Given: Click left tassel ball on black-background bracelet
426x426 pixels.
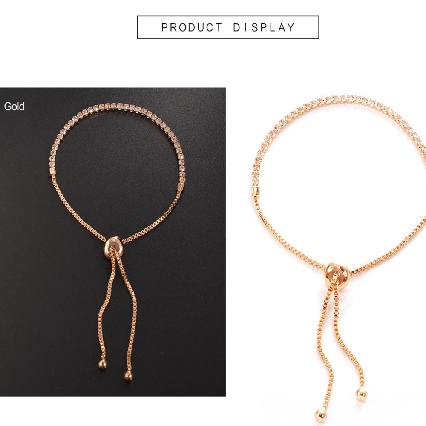Looking at the screenshot, I should (102, 363).
